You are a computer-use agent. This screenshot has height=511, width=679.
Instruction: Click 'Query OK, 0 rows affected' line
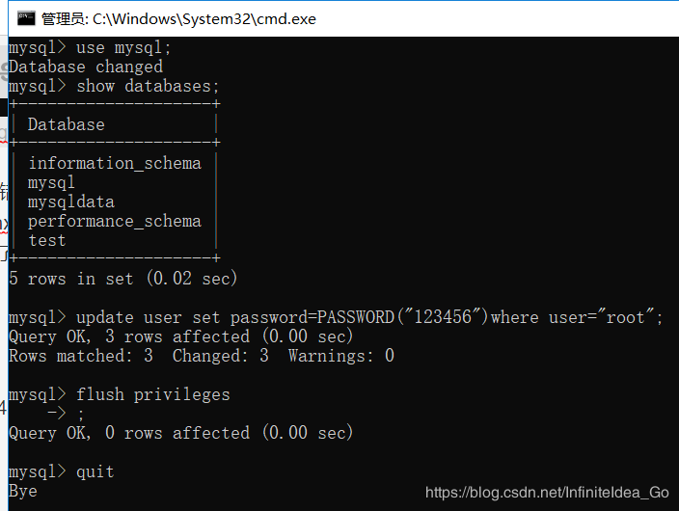click(181, 433)
